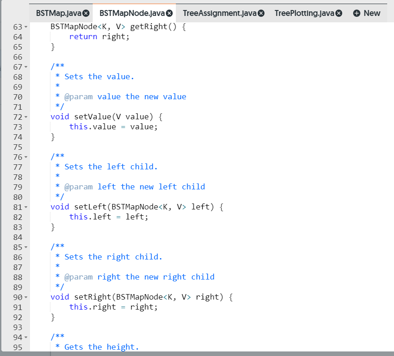Collapse the getRight method fold arrow
This screenshot has height=356, width=394.
(x=26, y=26)
